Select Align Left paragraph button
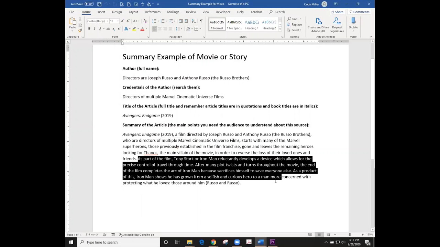This screenshot has width=440, height=247. click(154, 29)
